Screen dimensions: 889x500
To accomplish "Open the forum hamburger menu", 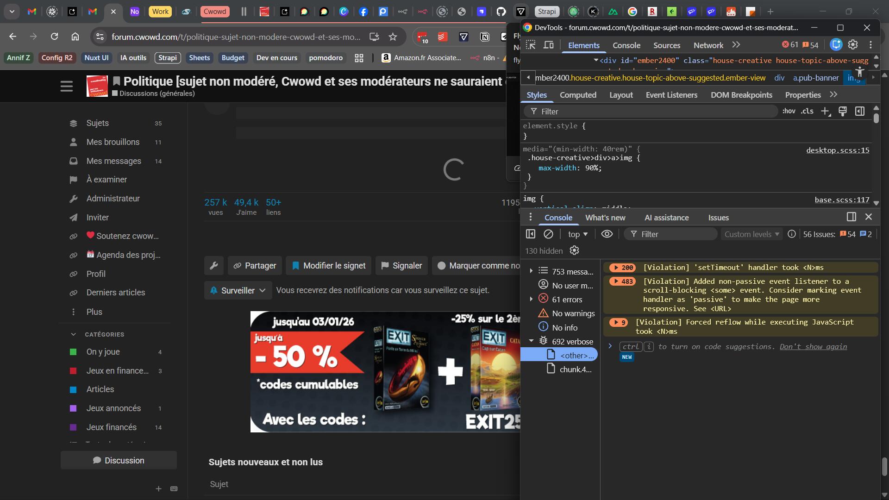I will click(x=67, y=86).
